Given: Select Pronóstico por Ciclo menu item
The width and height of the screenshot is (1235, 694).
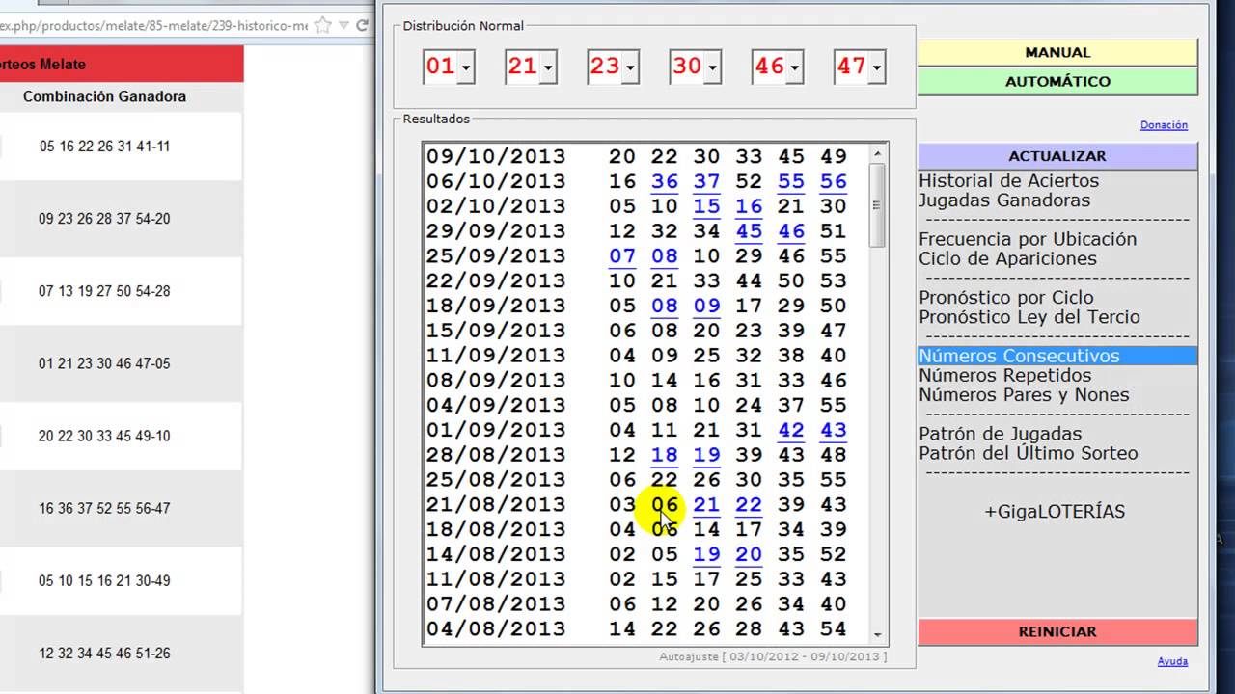Looking at the screenshot, I should (x=1006, y=297).
